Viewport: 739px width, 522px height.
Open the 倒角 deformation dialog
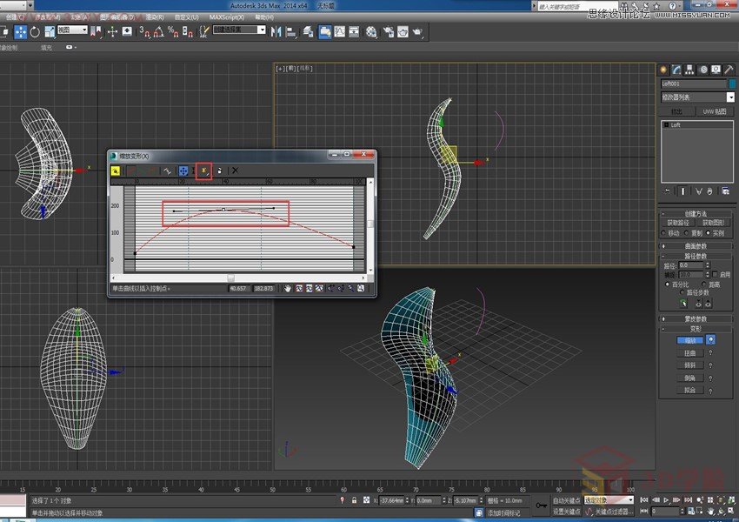pos(691,378)
